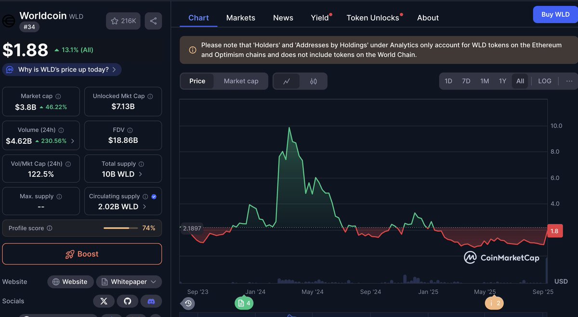
Task: Click the Vol/Mkt Cap info icon
Action: pos(68,164)
